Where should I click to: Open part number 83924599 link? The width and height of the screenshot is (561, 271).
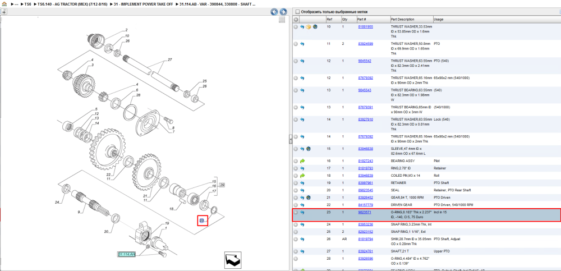pyautogui.click(x=366, y=44)
